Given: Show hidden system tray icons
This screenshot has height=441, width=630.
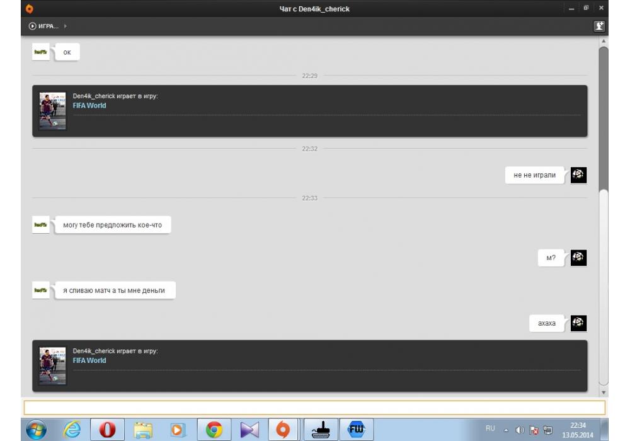Looking at the screenshot, I should [506, 430].
